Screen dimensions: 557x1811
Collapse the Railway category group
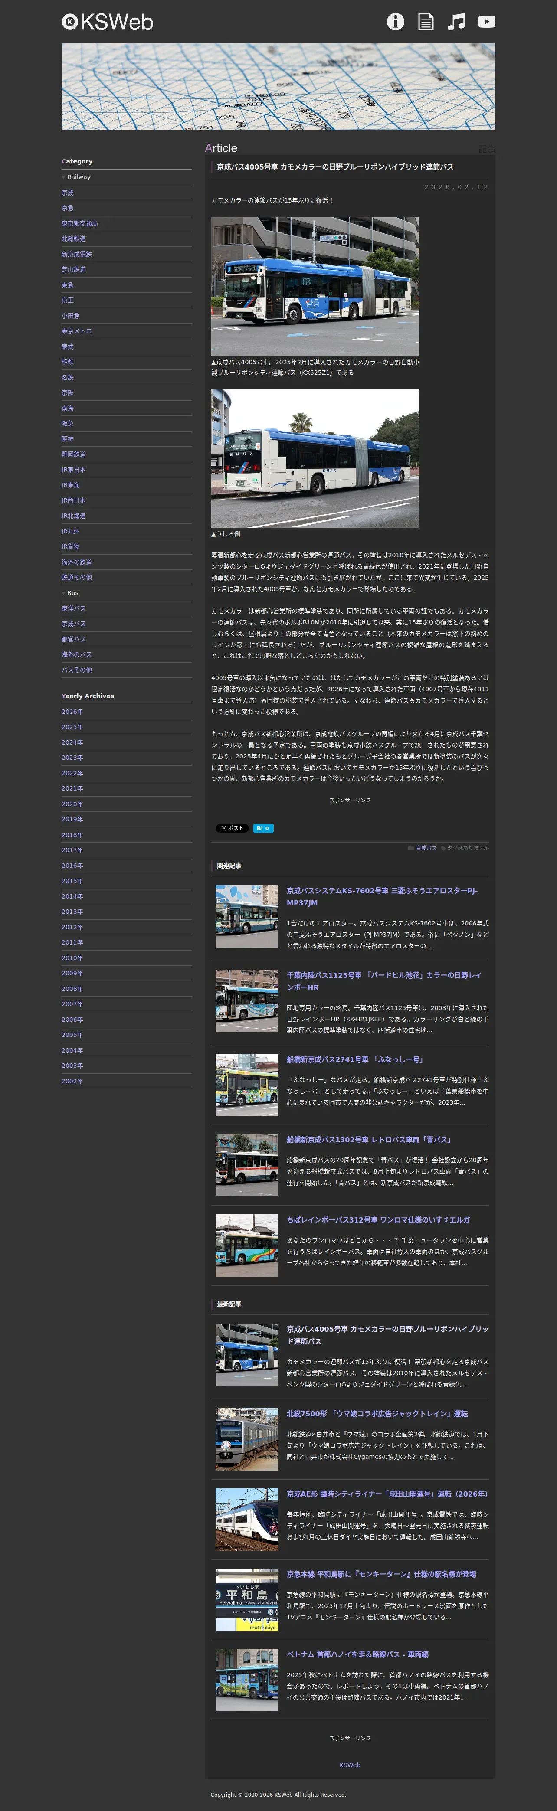point(76,177)
